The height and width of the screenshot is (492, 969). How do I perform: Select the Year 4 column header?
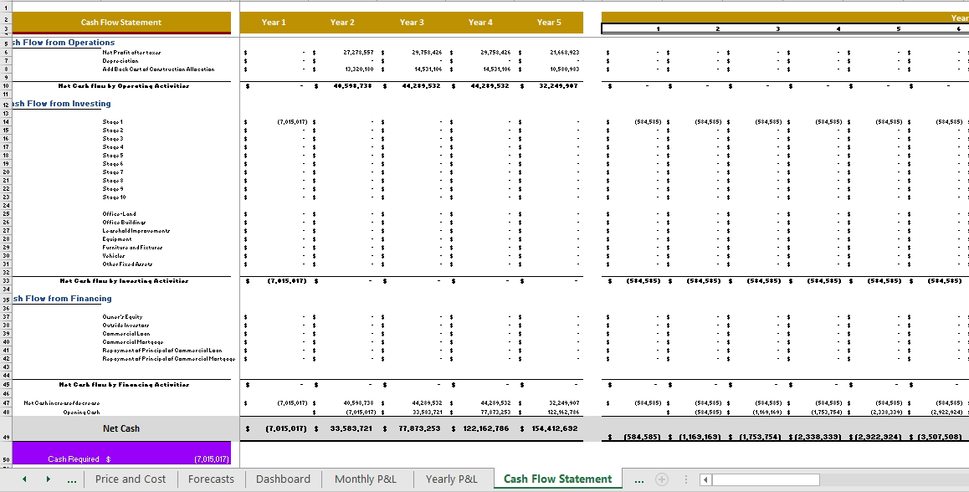(x=480, y=23)
